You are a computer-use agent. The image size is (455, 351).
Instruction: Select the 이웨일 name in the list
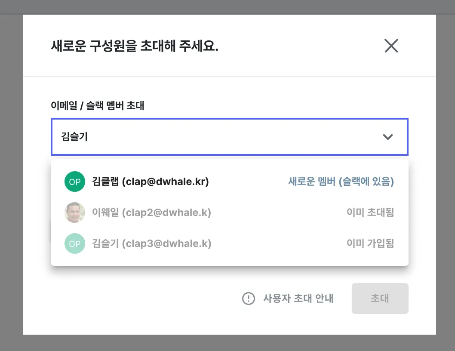pyautogui.click(x=105, y=212)
